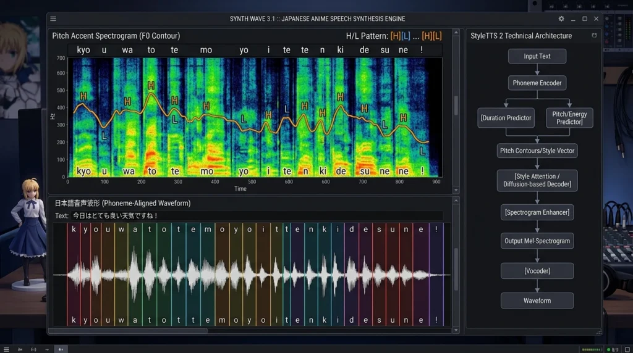Click the first orange [H] in H/L Pattern
This screenshot has width=633, height=353.
click(395, 36)
